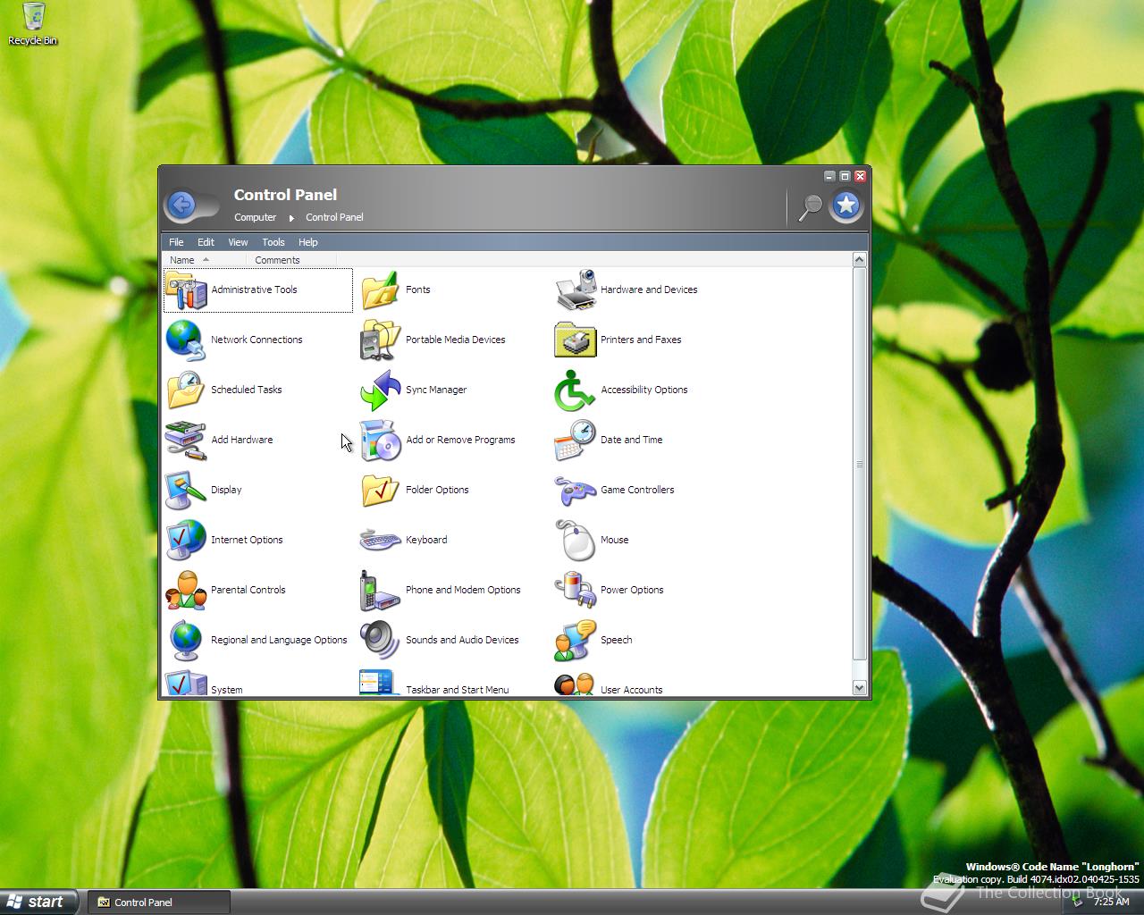This screenshot has height=915, width=1144.
Task: Click the scrollbar down arrow
Action: coord(860,688)
